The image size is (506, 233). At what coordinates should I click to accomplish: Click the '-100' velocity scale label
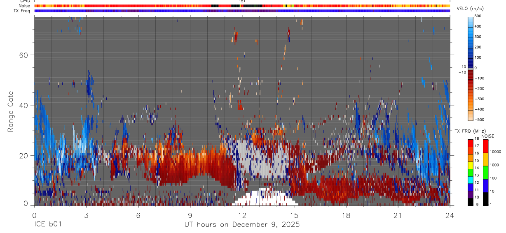479,78
